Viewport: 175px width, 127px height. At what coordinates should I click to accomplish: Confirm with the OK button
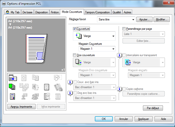pos(104,119)
